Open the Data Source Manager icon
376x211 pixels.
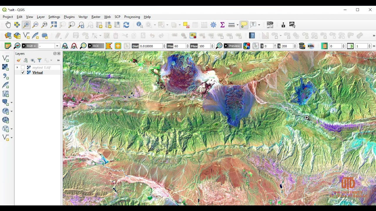click(x=8, y=36)
